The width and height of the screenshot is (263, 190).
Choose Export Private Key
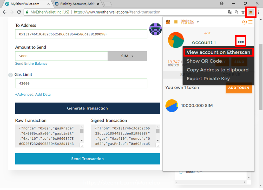point(208,78)
